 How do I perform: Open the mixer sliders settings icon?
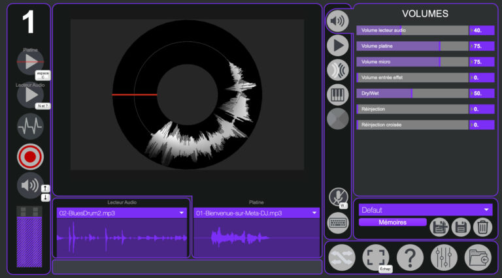(444, 258)
